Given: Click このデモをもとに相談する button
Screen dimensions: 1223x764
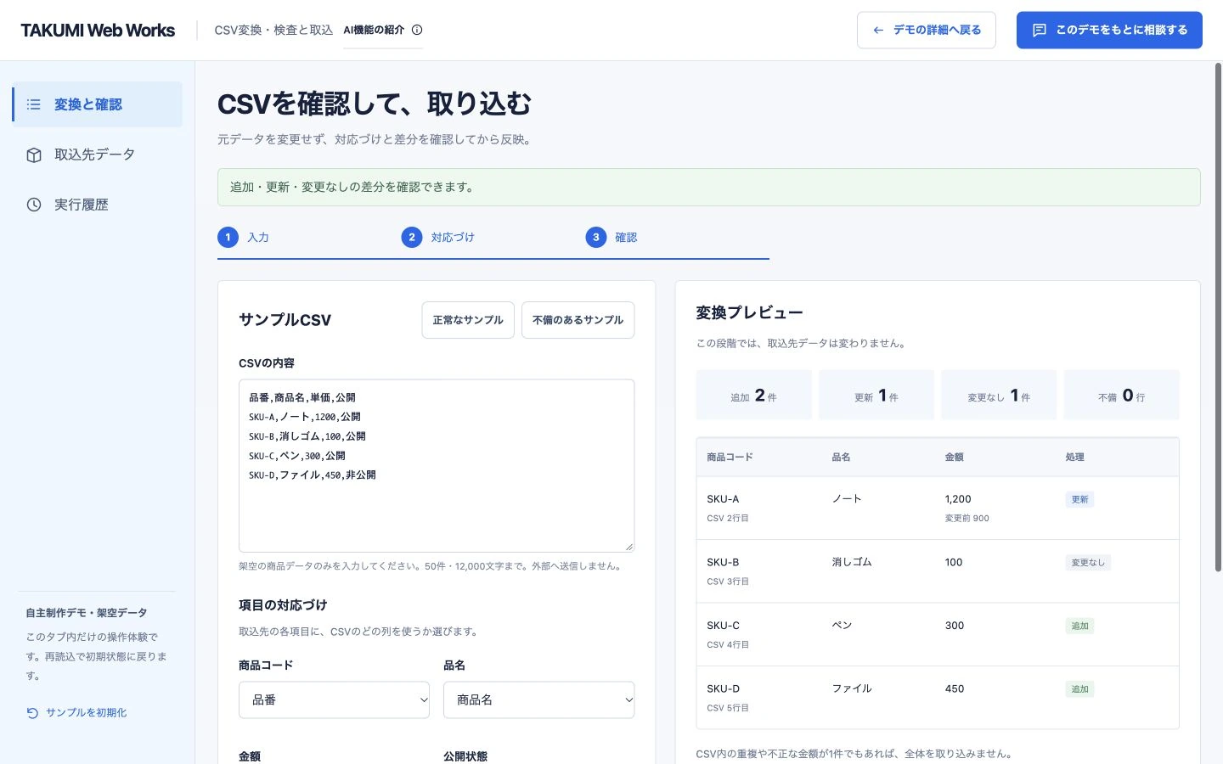Looking at the screenshot, I should coord(1109,30).
